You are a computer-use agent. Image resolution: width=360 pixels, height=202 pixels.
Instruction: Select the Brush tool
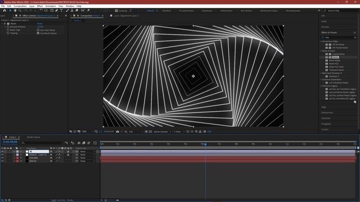coord(67,11)
